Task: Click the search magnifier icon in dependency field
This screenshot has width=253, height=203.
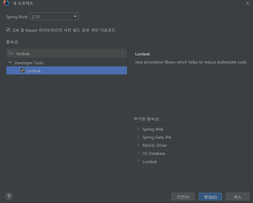Action: (x=11, y=53)
